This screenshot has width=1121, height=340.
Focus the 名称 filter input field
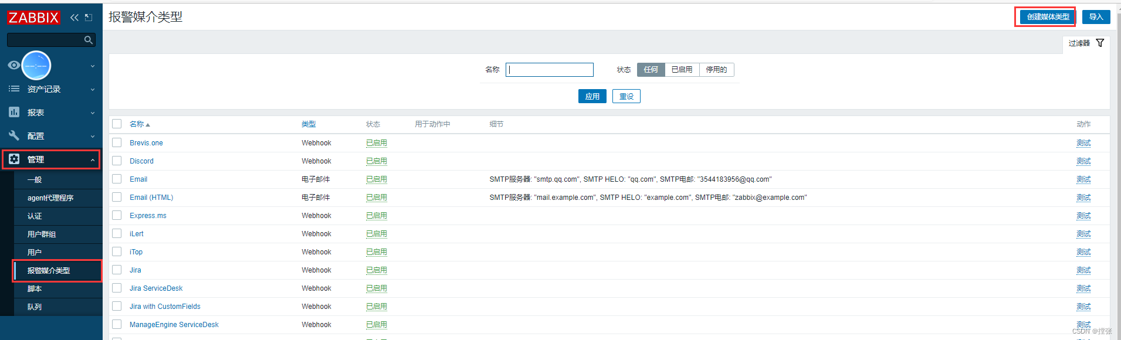(550, 70)
